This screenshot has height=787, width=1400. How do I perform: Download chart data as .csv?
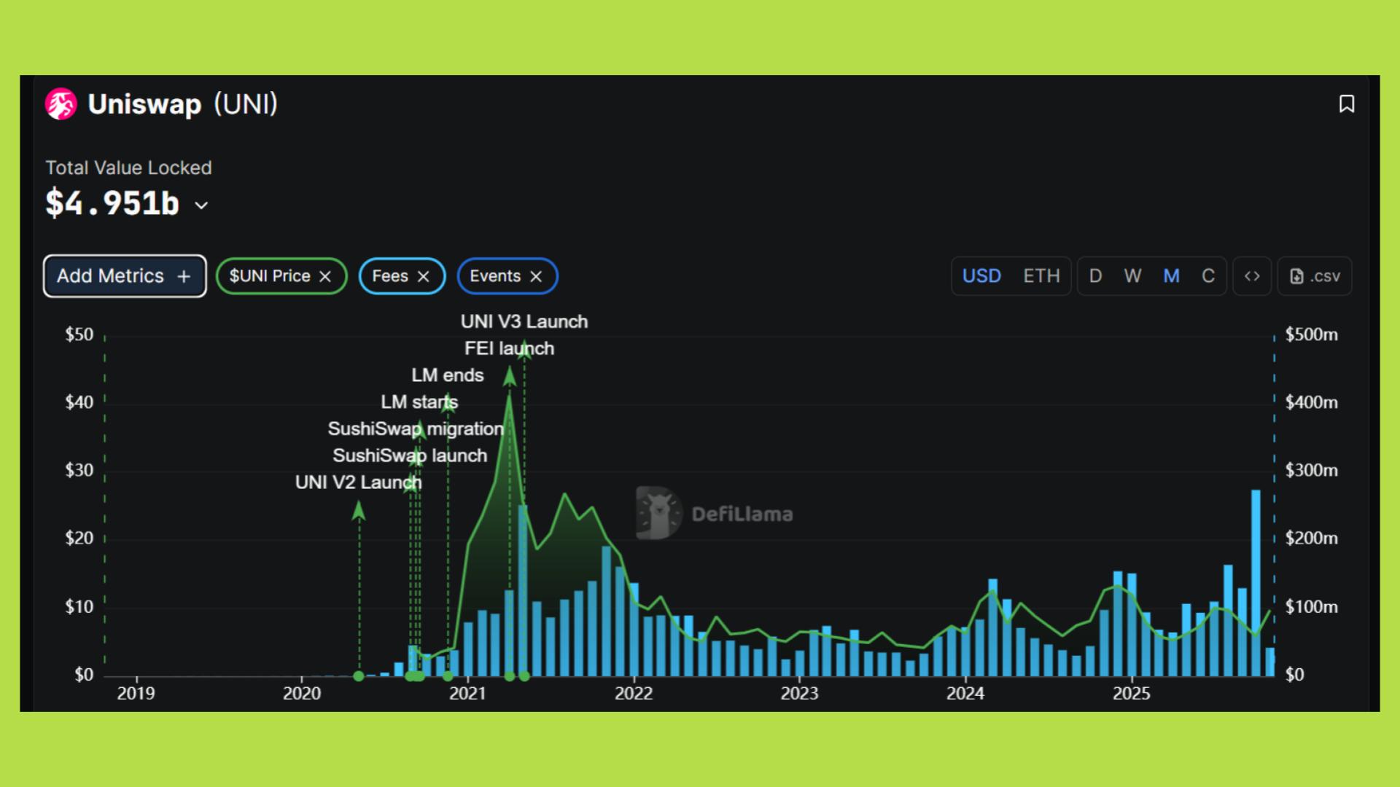point(1315,276)
